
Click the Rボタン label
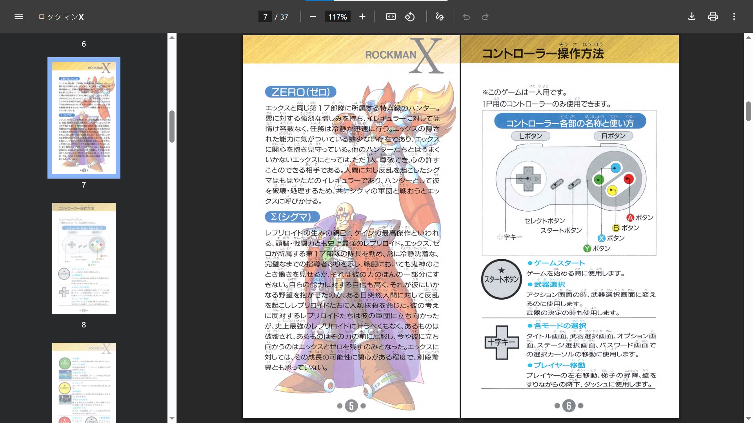[613, 136]
